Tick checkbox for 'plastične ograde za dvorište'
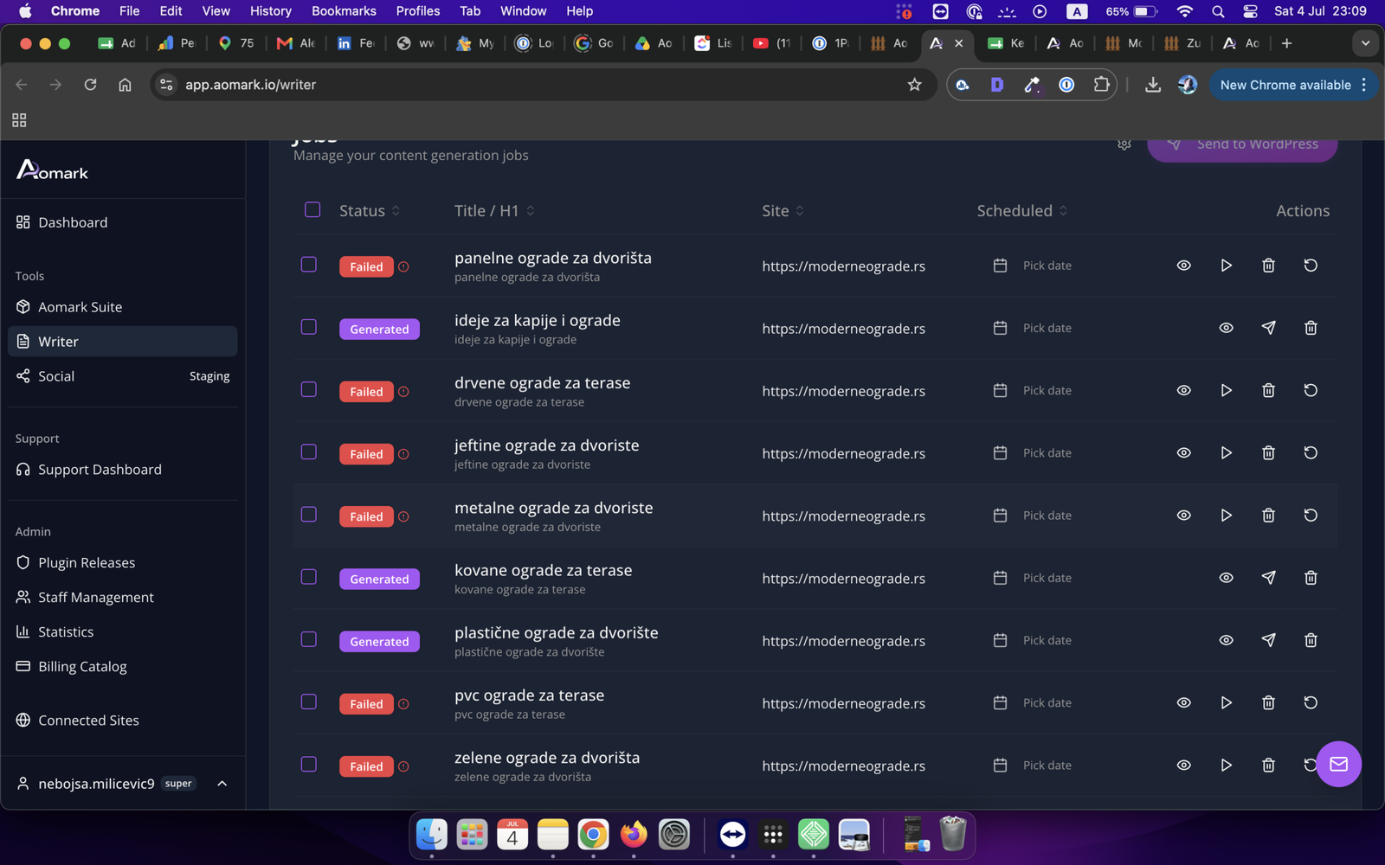The height and width of the screenshot is (865, 1385). pos(309,639)
